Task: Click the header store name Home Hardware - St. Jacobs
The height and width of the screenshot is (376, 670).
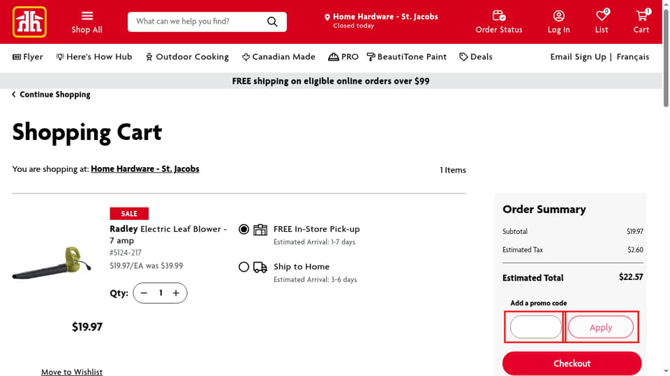Action: coord(385,17)
